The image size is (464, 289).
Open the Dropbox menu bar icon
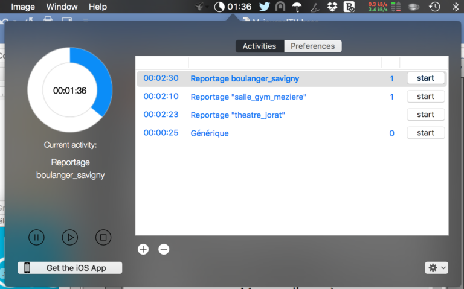click(x=332, y=7)
